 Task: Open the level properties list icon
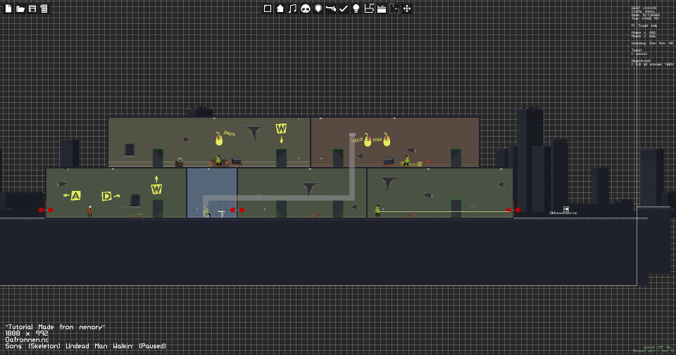click(x=44, y=8)
